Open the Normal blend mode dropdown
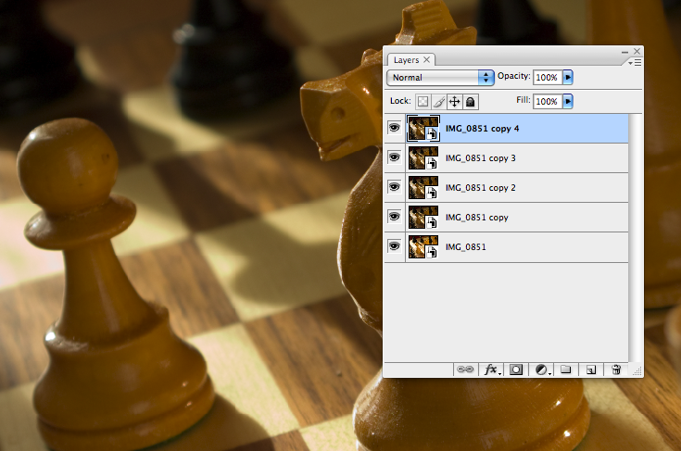681x451 pixels. 440,77
